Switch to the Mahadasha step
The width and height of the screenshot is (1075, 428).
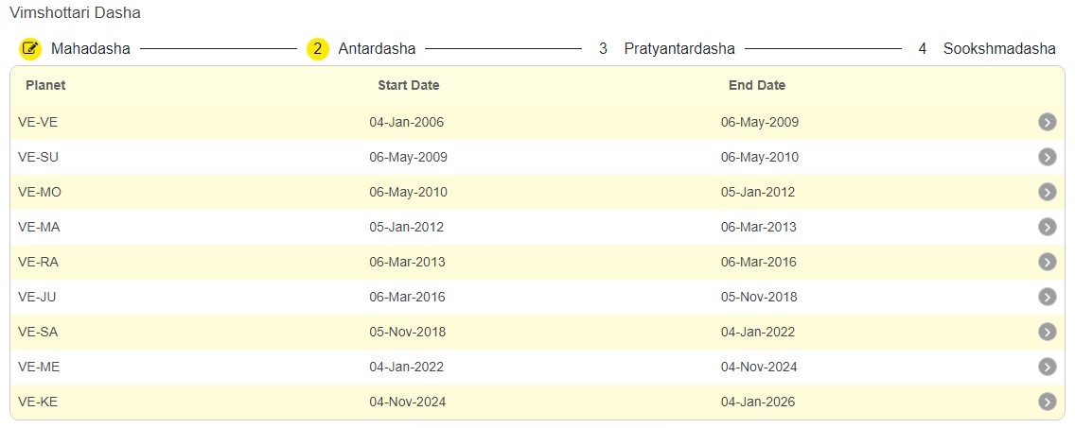coord(91,48)
